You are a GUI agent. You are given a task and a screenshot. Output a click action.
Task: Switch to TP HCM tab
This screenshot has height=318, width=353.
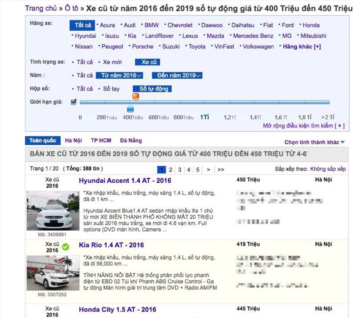(x=101, y=140)
